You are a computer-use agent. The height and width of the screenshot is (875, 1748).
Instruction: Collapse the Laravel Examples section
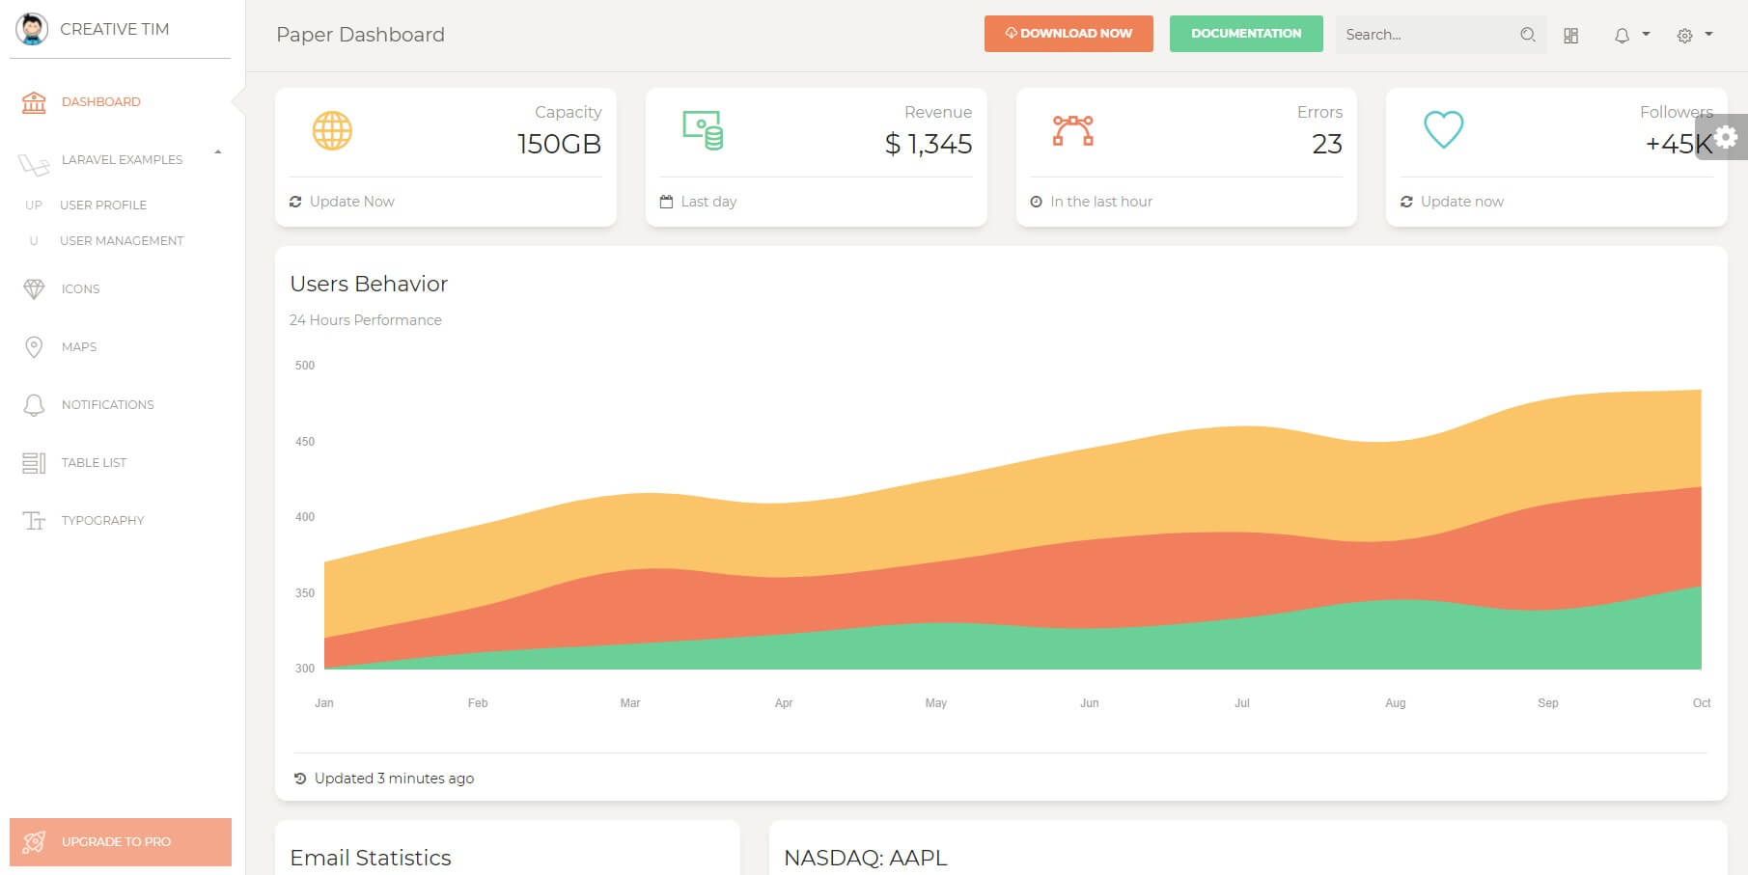click(218, 151)
